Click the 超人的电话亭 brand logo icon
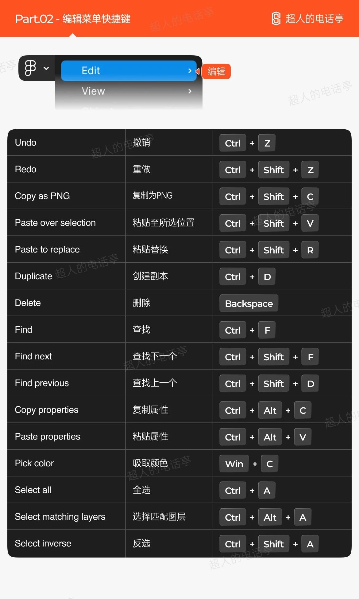 click(276, 18)
